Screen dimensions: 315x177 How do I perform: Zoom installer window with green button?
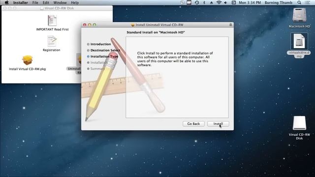pyautogui.click(x=94, y=25)
